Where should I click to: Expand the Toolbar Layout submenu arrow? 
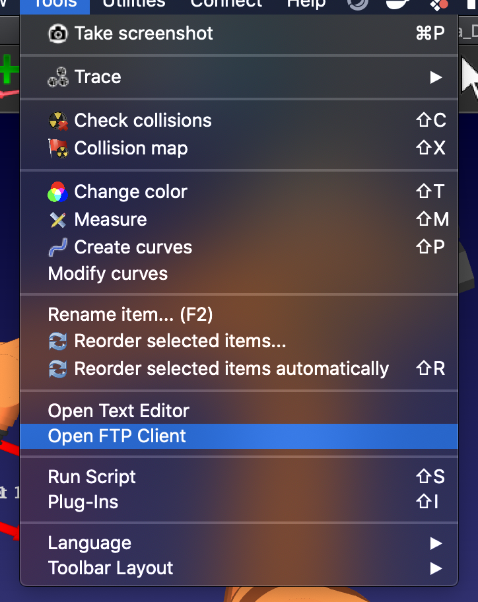[x=436, y=568]
